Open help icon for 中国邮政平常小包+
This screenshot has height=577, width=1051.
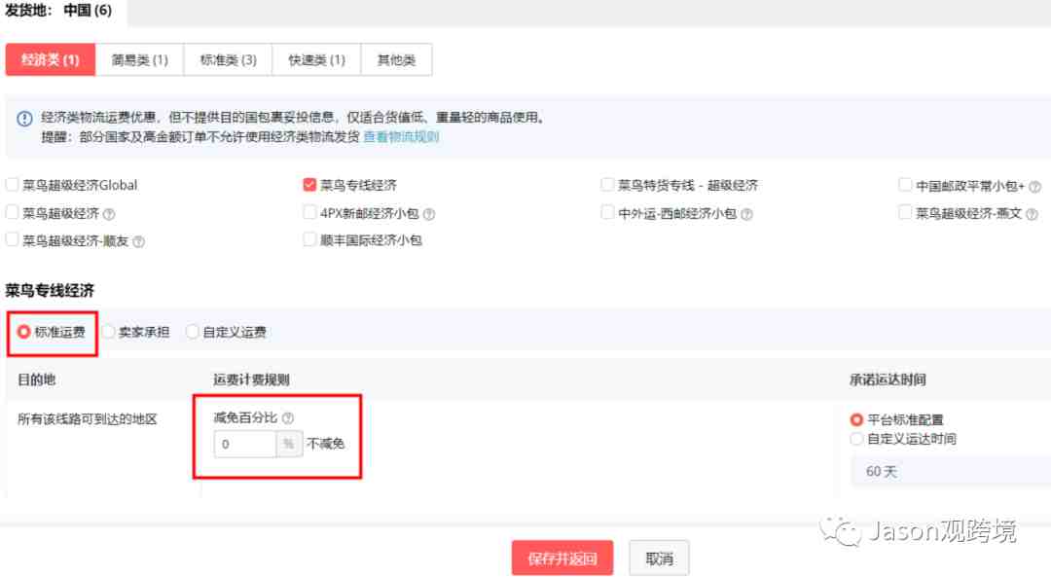[x=1034, y=187]
